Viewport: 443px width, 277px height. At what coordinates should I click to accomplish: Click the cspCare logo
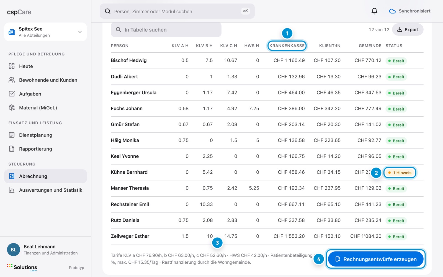click(19, 12)
